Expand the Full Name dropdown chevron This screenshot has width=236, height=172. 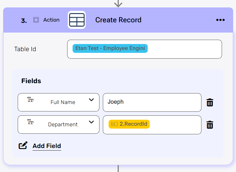(91, 100)
